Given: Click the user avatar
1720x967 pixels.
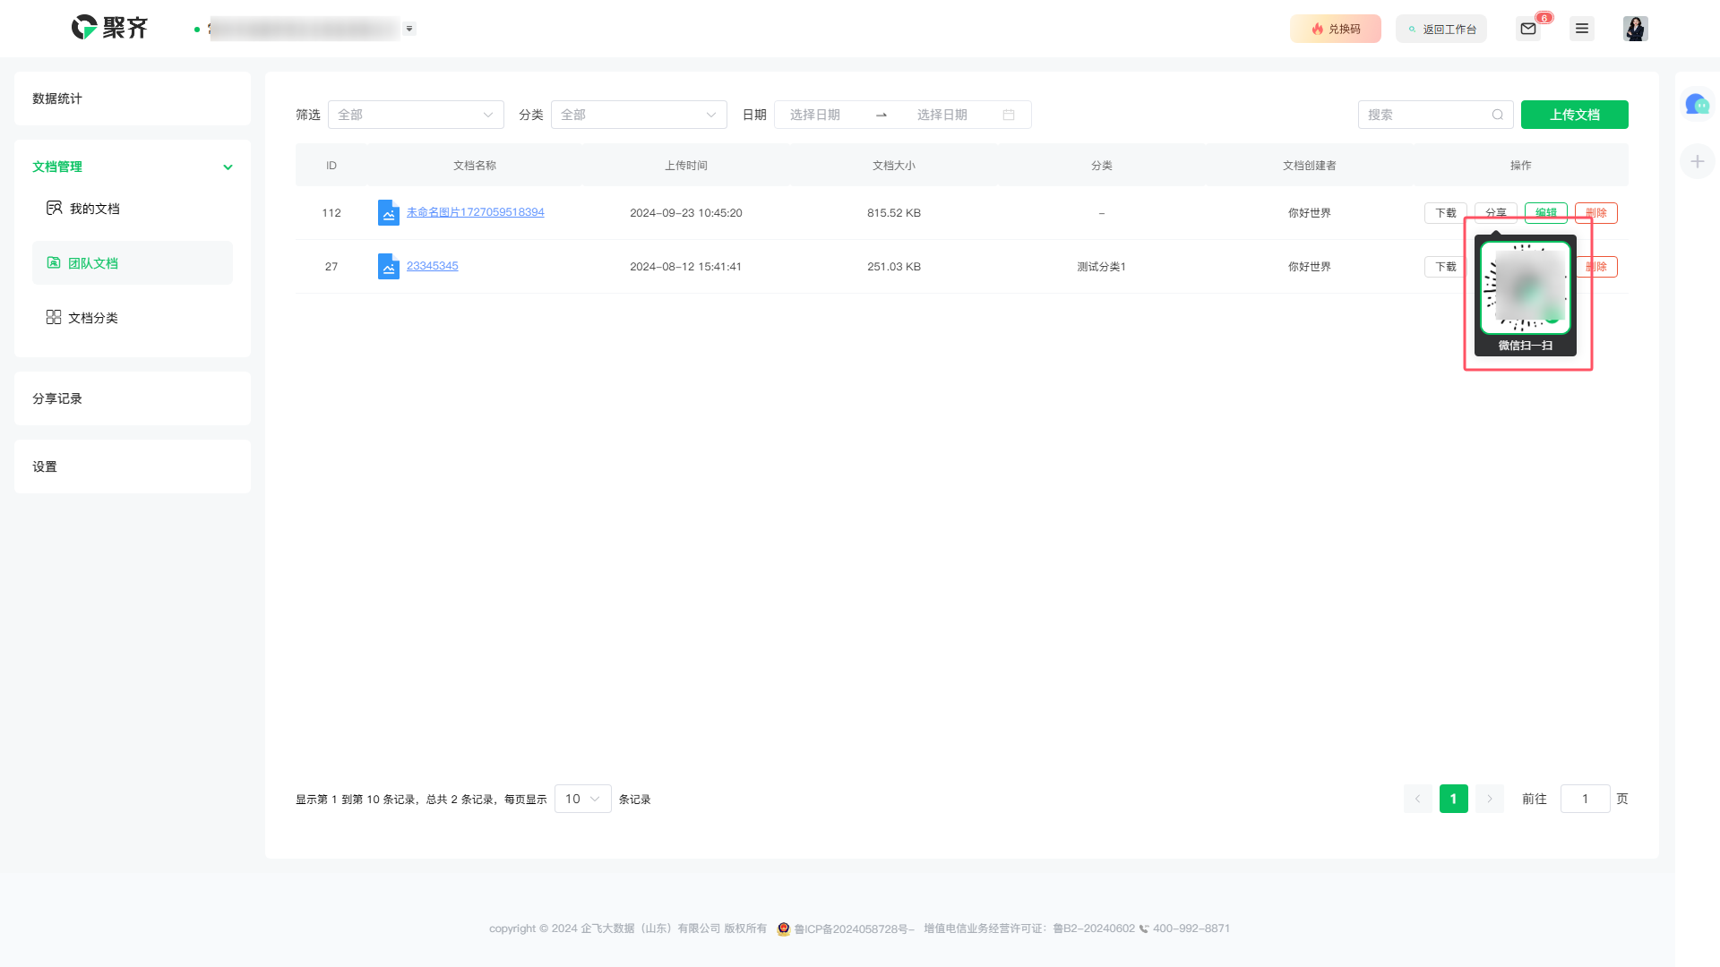Looking at the screenshot, I should point(1635,29).
